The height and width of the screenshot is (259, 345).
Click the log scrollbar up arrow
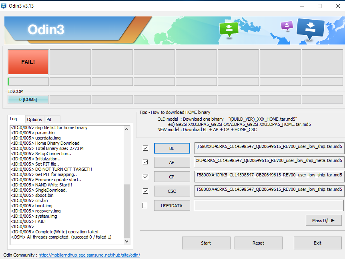point(127,129)
